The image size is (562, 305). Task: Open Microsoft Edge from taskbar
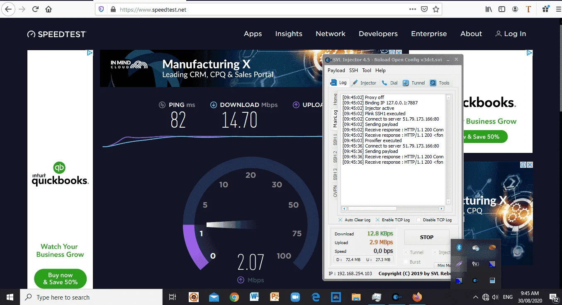pyautogui.click(x=315, y=297)
